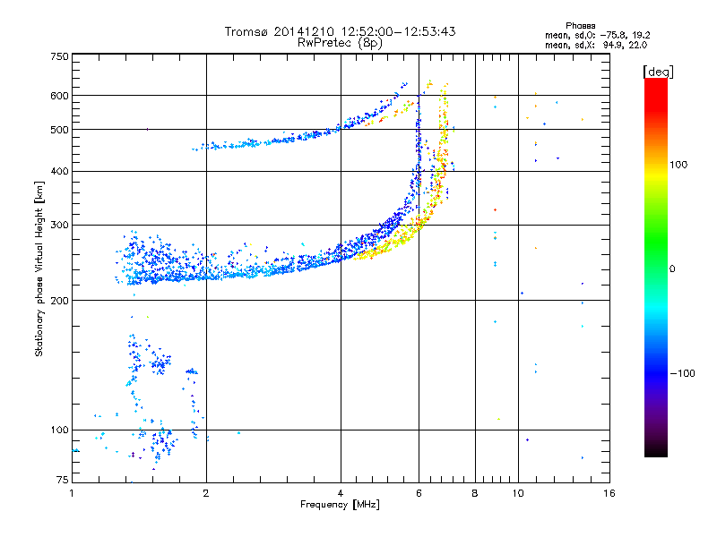The image size is (717, 537).
Task: Click the phase colorbar
Action: click(x=656, y=268)
